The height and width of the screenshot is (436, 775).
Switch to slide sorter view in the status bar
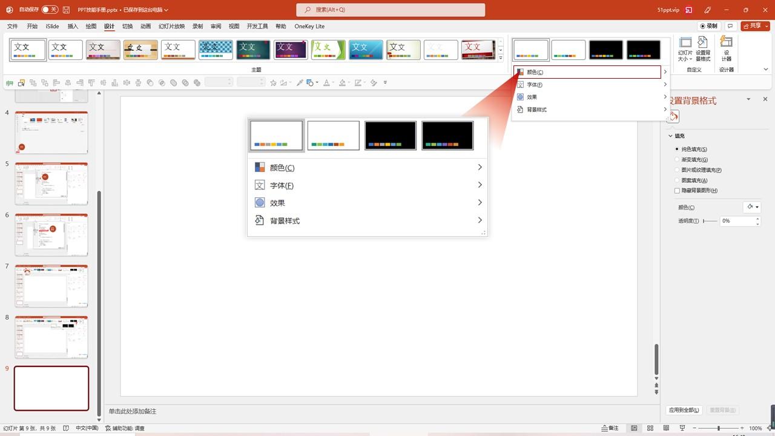(650, 428)
